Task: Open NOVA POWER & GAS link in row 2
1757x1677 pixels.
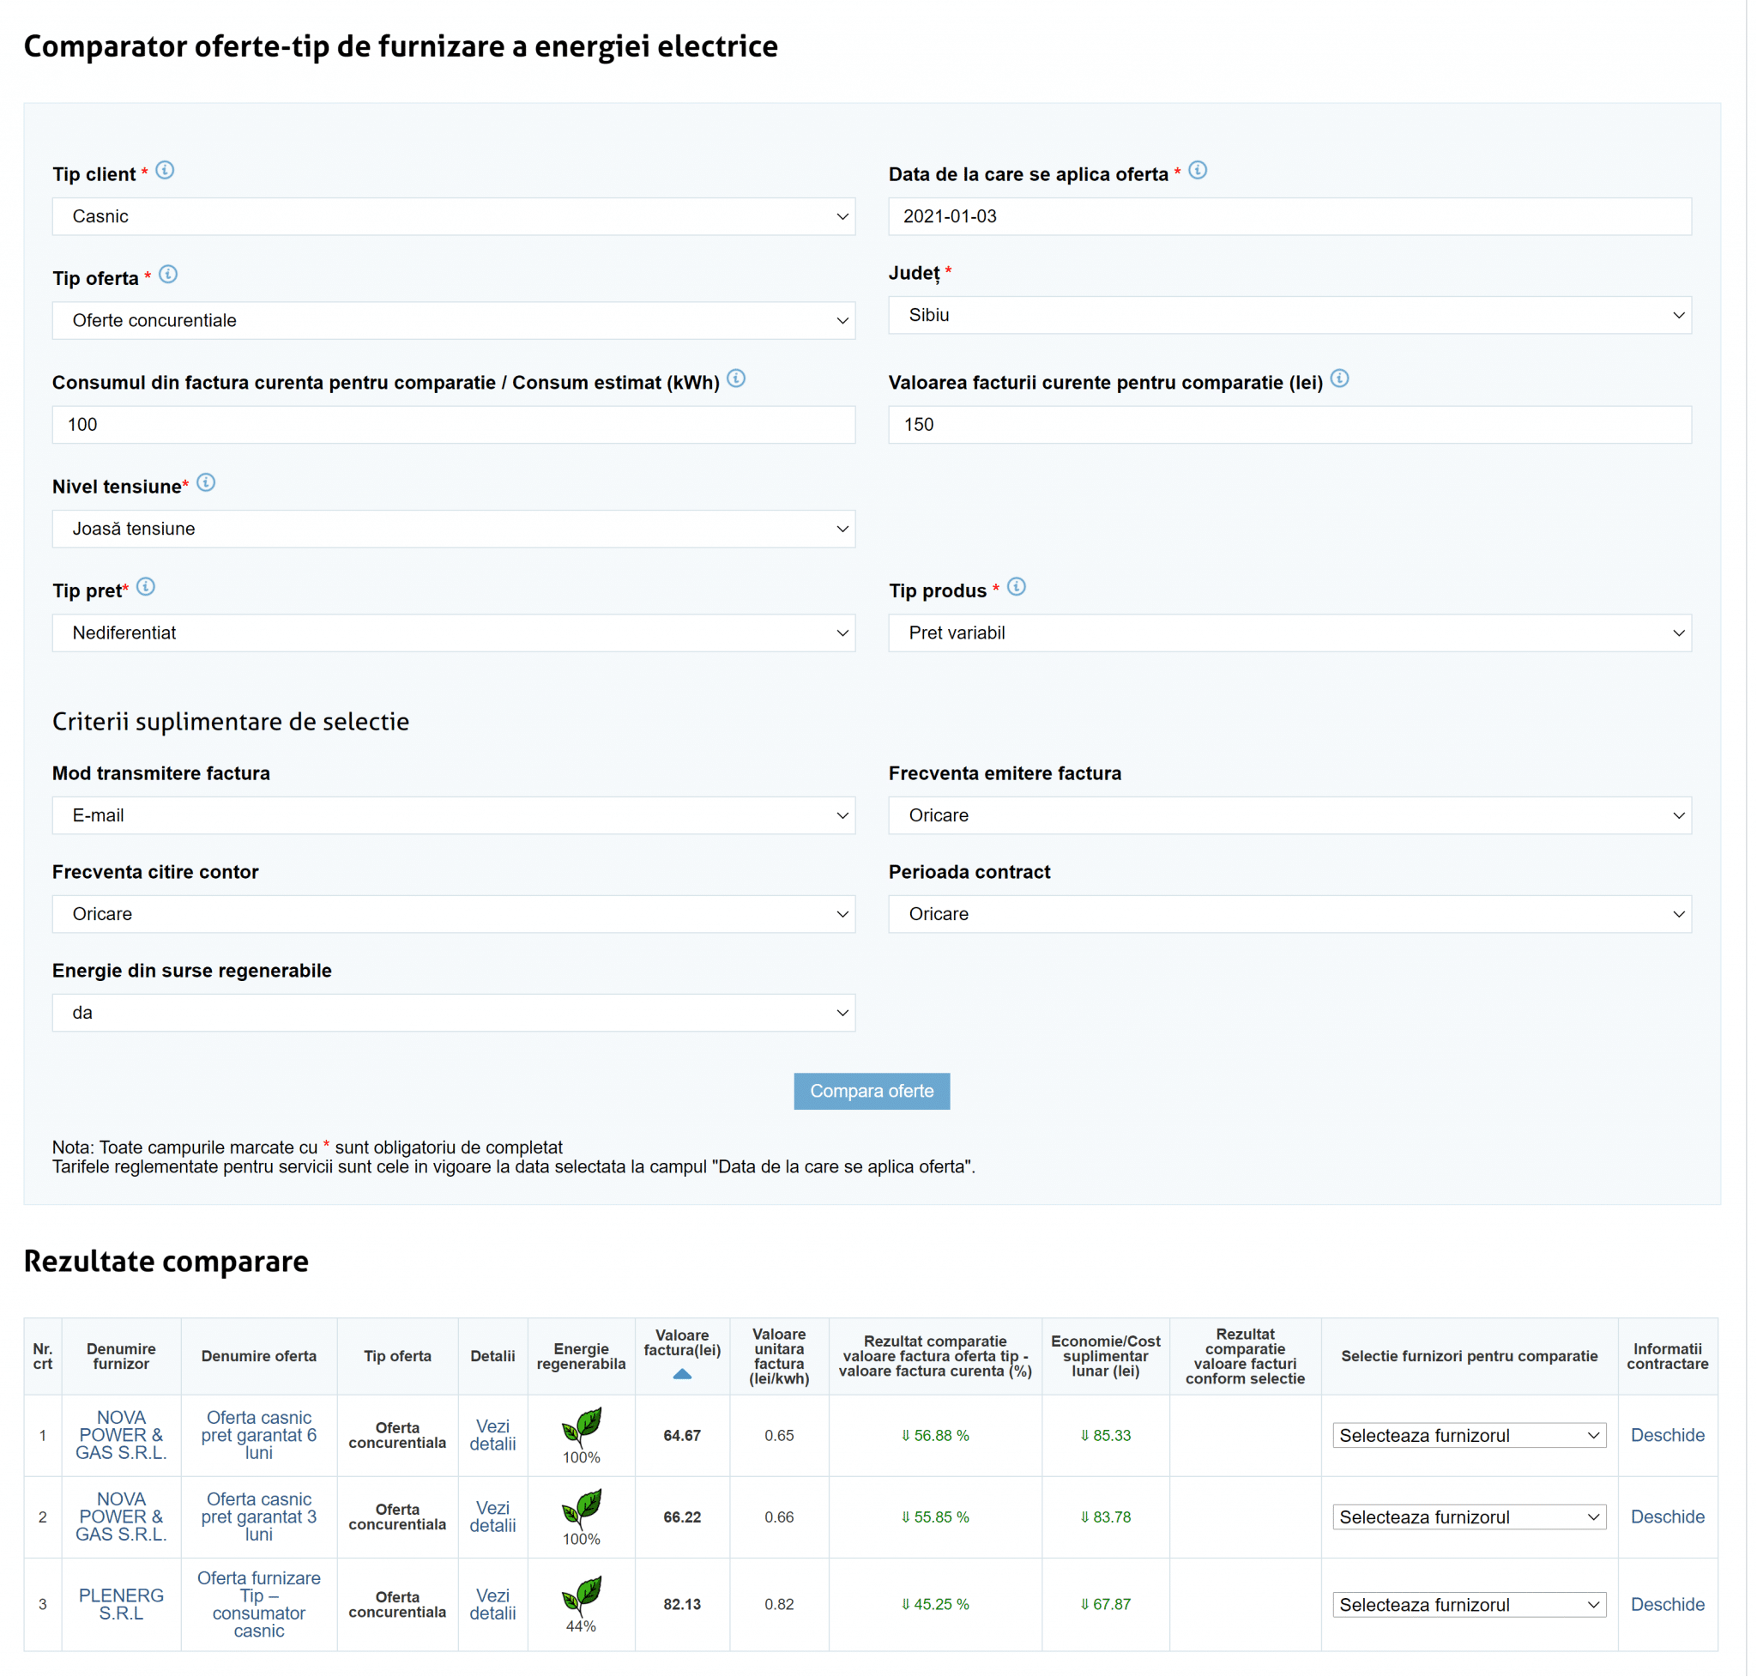Action: click(x=121, y=1517)
